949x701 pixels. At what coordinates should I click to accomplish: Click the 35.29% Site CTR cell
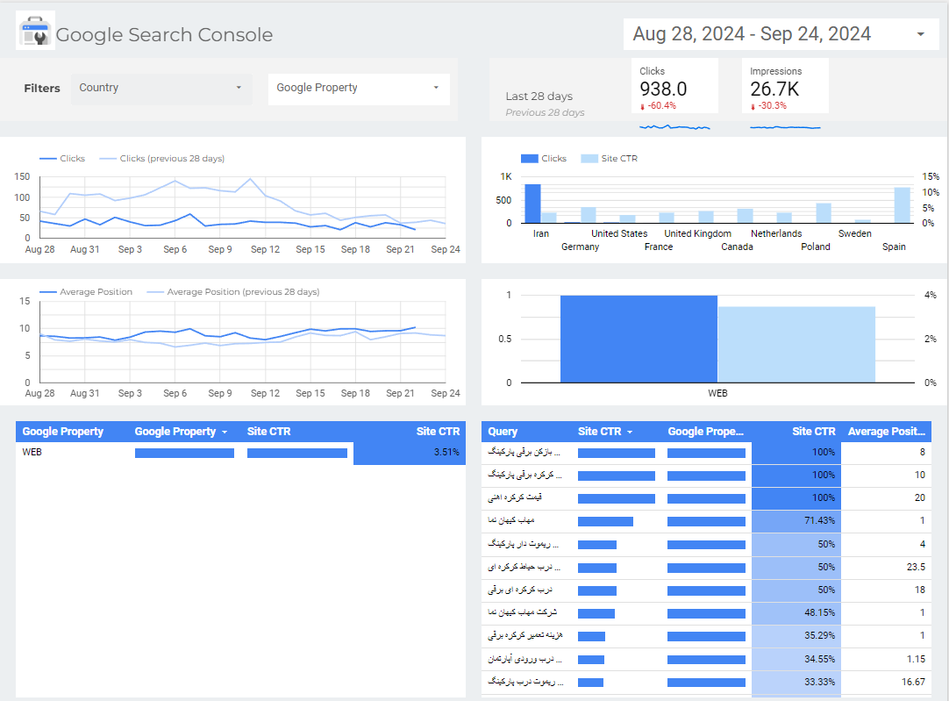tap(796, 635)
